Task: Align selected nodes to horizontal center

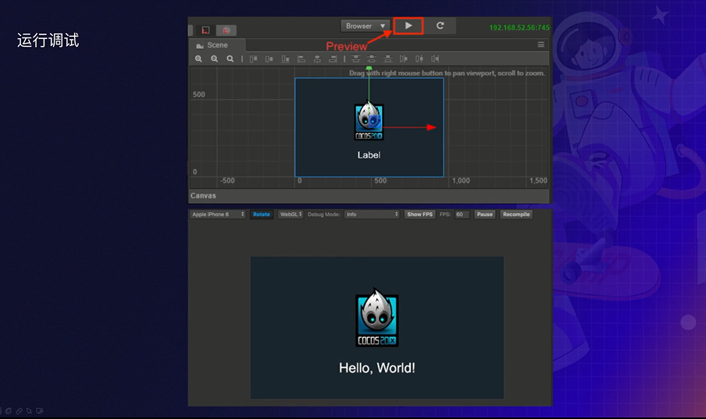Action: [x=317, y=59]
